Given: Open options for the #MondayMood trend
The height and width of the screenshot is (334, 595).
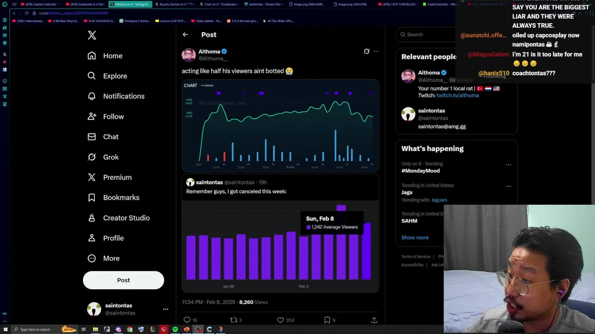Looking at the screenshot, I should [x=508, y=164].
